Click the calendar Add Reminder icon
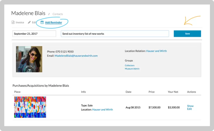The image size is (214, 131). pyautogui.click(x=42, y=22)
